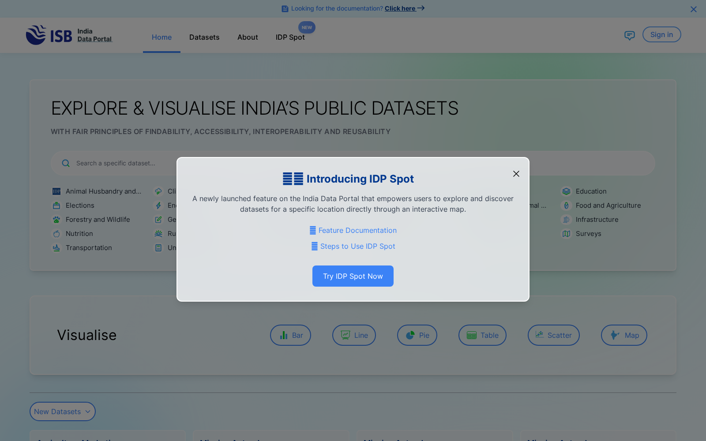Open the About page

[x=248, y=37]
